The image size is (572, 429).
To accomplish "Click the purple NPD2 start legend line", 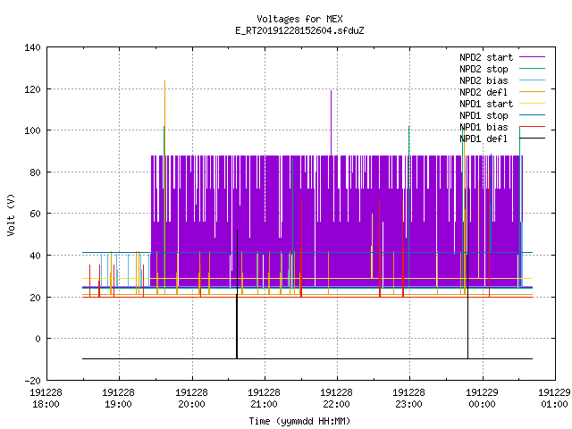I will (x=533, y=57).
